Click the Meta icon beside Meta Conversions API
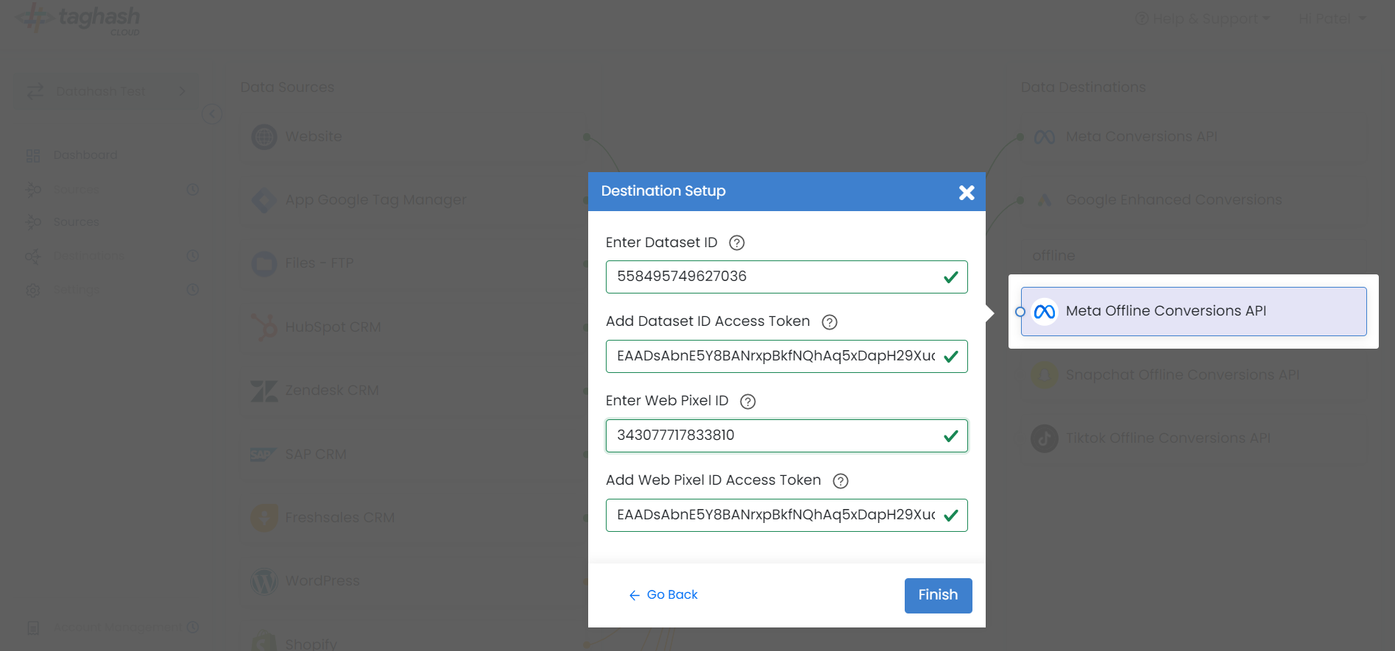Viewport: 1395px width, 651px height. point(1044,137)
